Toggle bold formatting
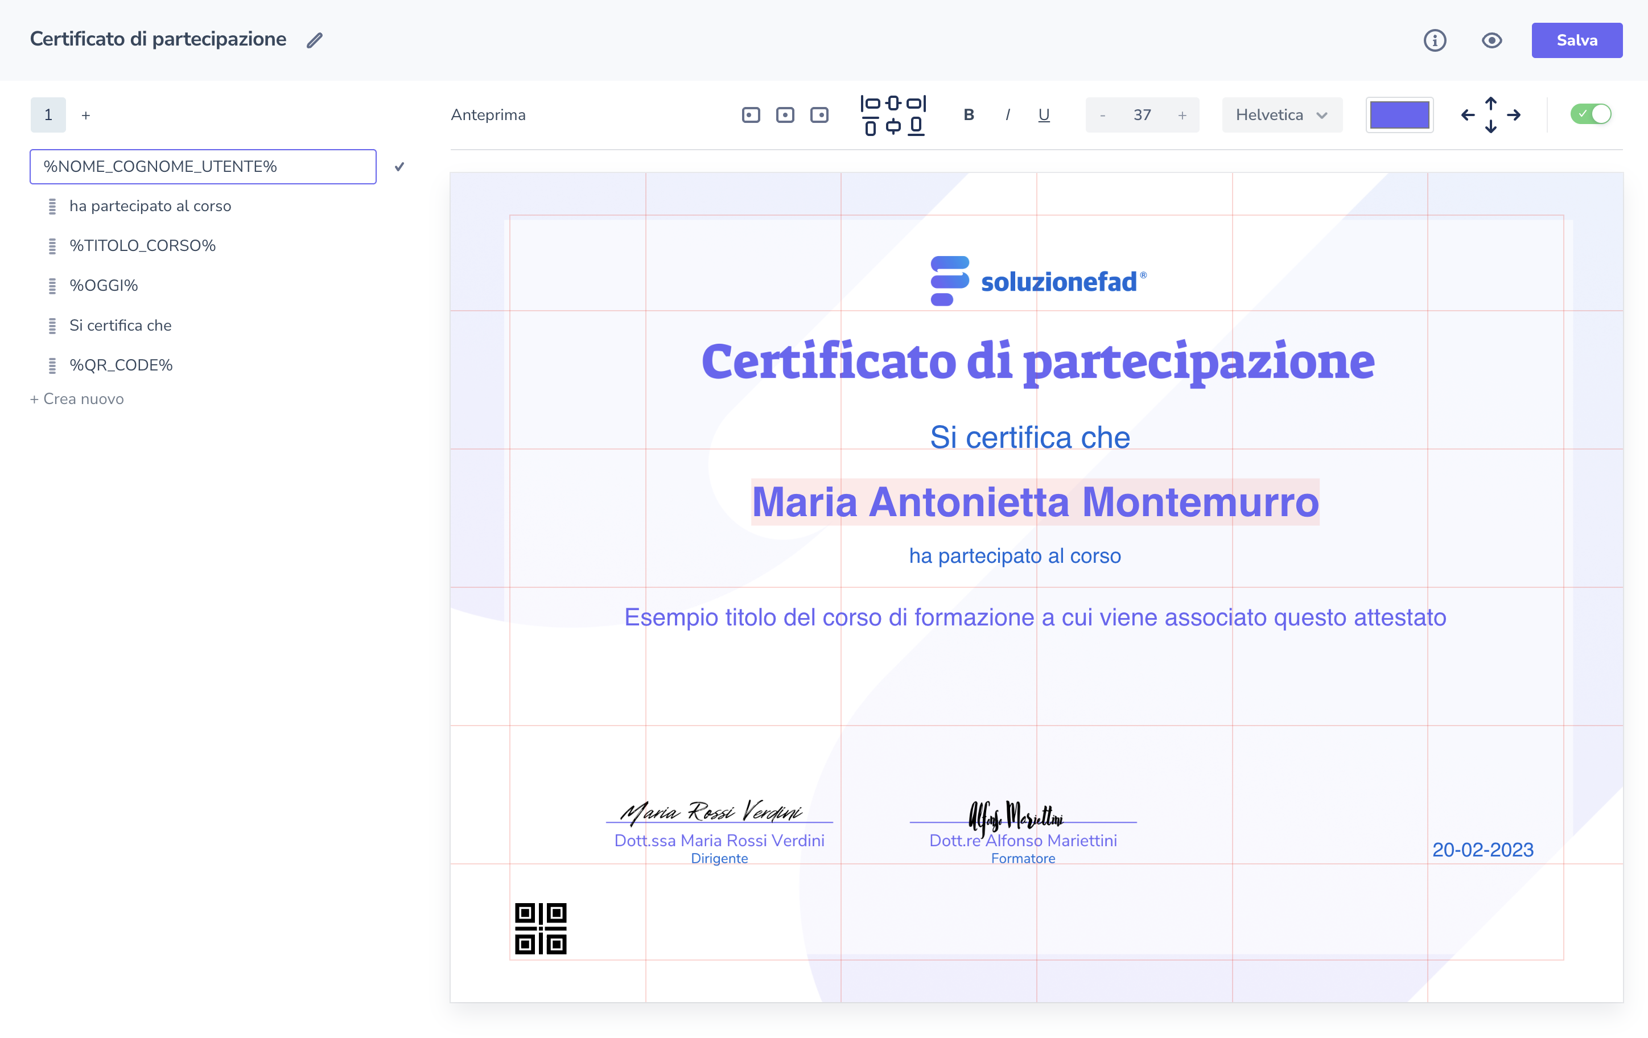This screenshot has height=1038, width=1648. tap(969, 115)
